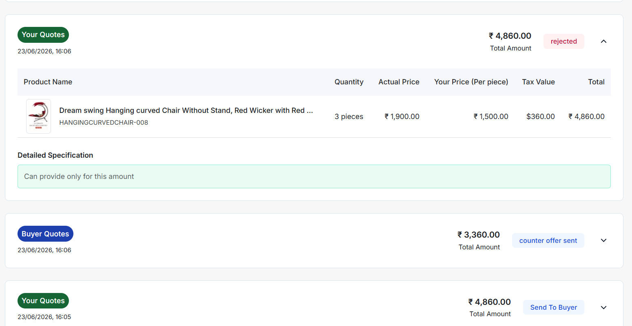The image size is (632, 326).
Task: Click the top Your Quotes green badge
Action: point(43,35)
